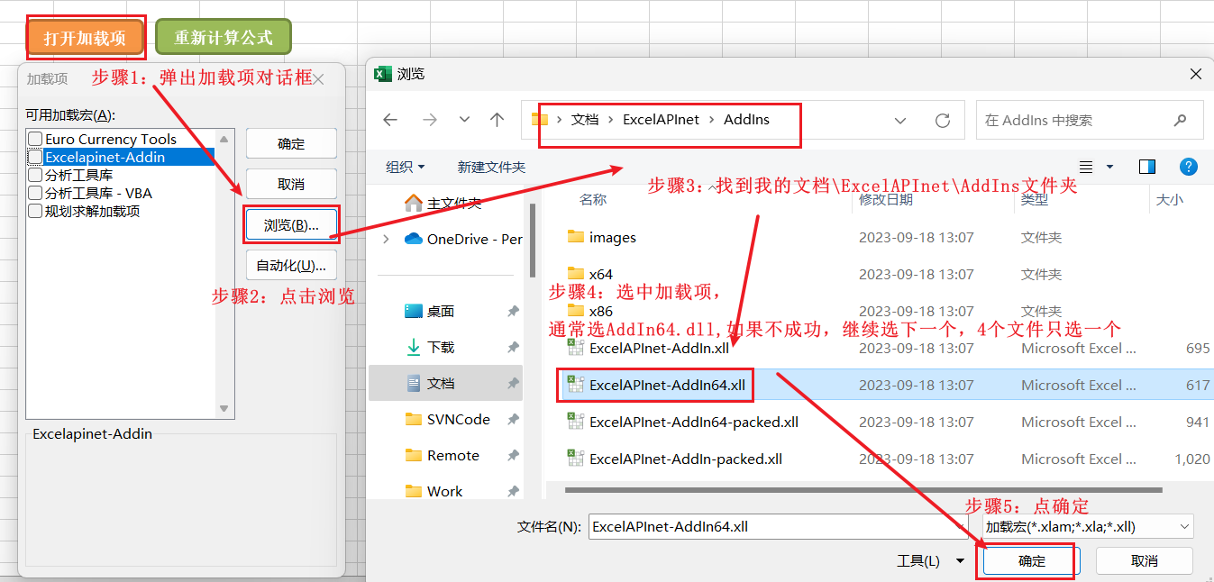Open the Work folder in sidebar
Viewport: 1214px width, 582px height.
pos(434,491)
